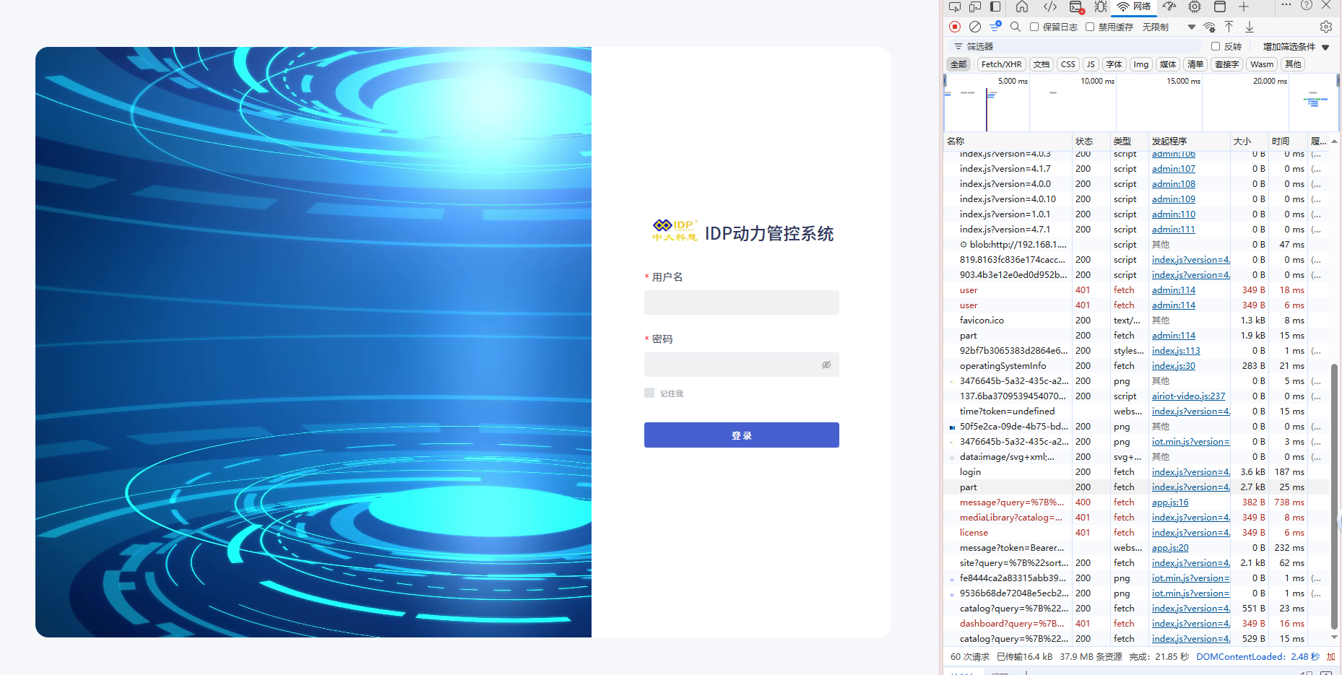1342x675 pixels.
Task: Select the operatingSystemInfo request row
Action: (x=1136, y=366)
